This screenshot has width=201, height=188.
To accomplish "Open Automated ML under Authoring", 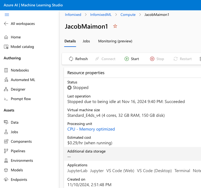I will pos(23,80).
